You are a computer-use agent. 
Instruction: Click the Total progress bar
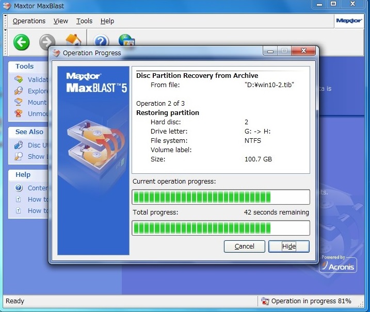221,228
